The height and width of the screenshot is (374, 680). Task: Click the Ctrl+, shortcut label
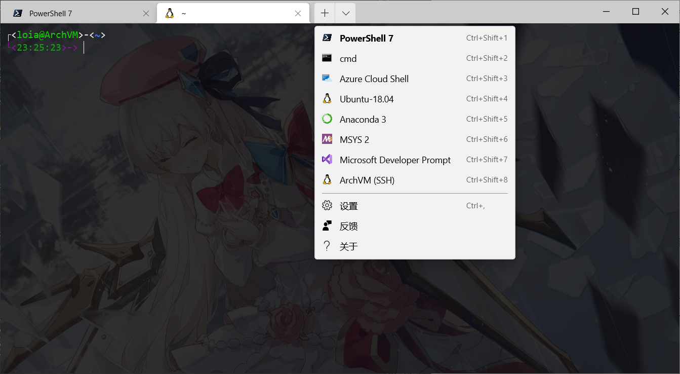(475, 206)
